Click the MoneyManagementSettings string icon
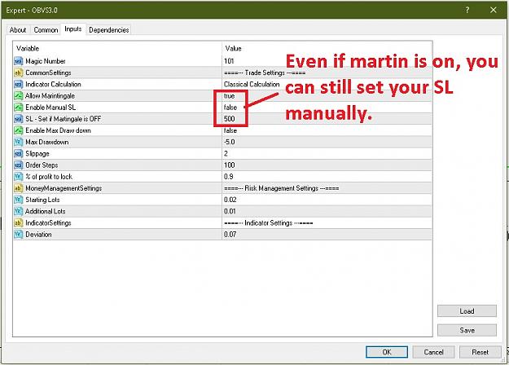The width and height of the screenshot is (509, 365). (x=19, y=188)
